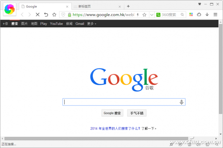
Task: Open the skin shirt icon in title bar
Action: point(200,4)
